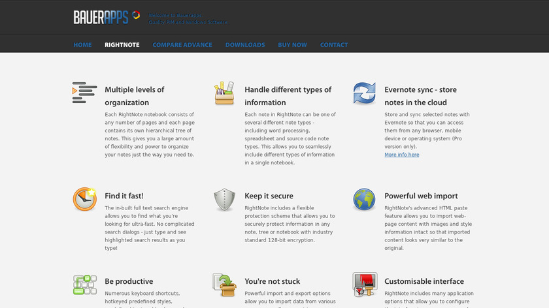This screenshot has width=549, height=308.
Task: Open the DOWNLOADS menu item
Action: (x=244, y=45)
